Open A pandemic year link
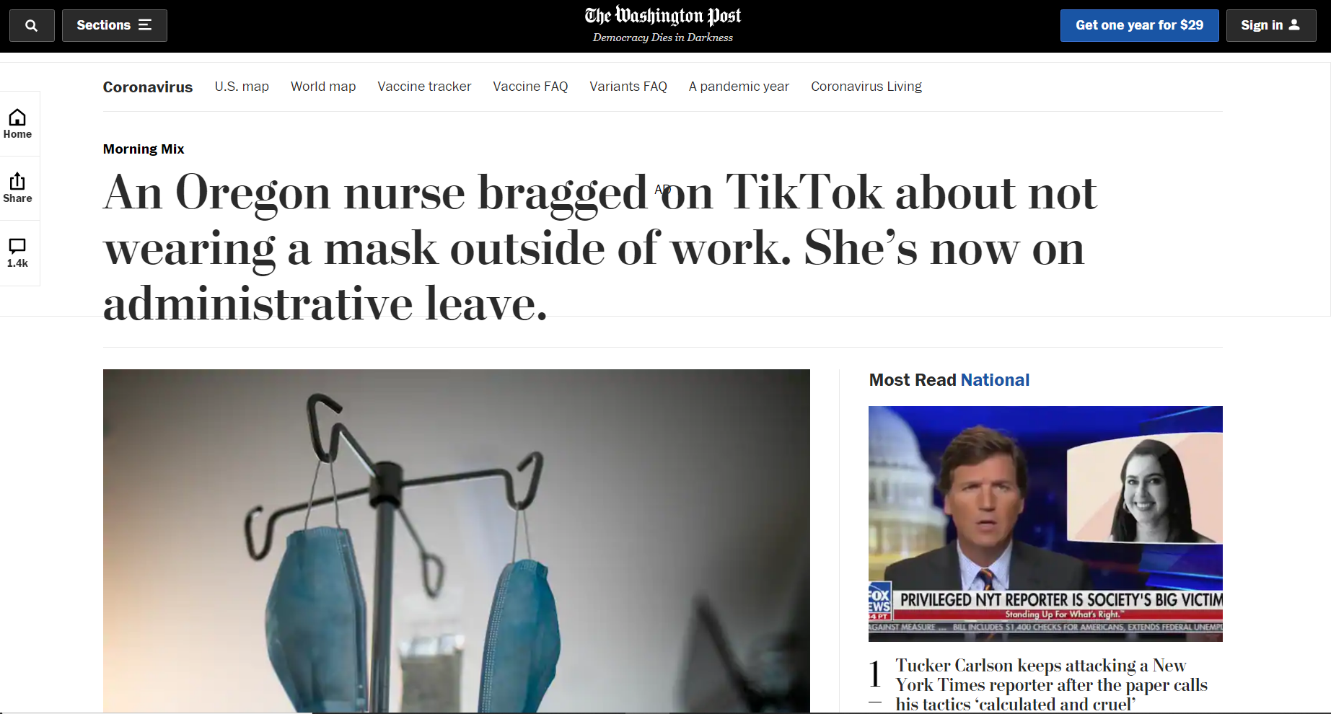 pos(739,87)
